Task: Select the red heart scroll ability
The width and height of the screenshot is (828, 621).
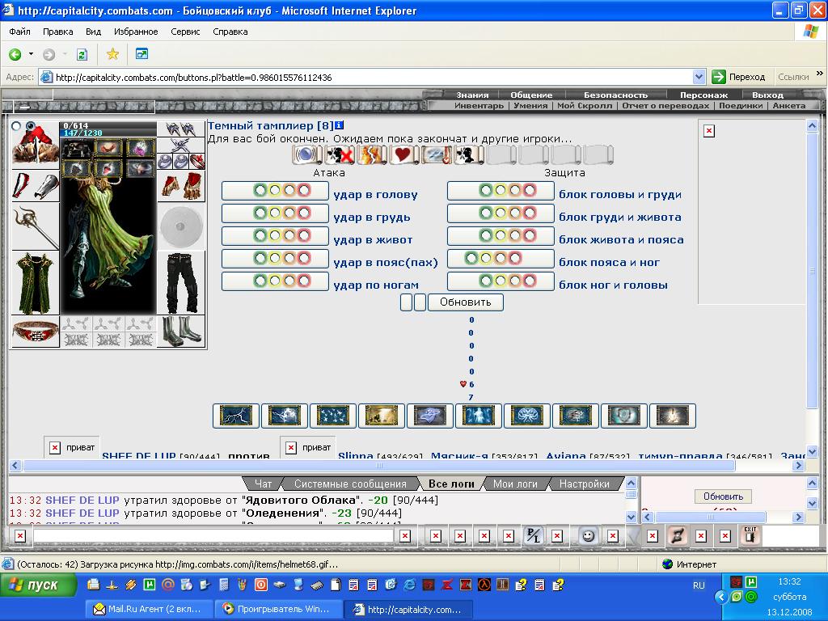Action: point(404,154)
